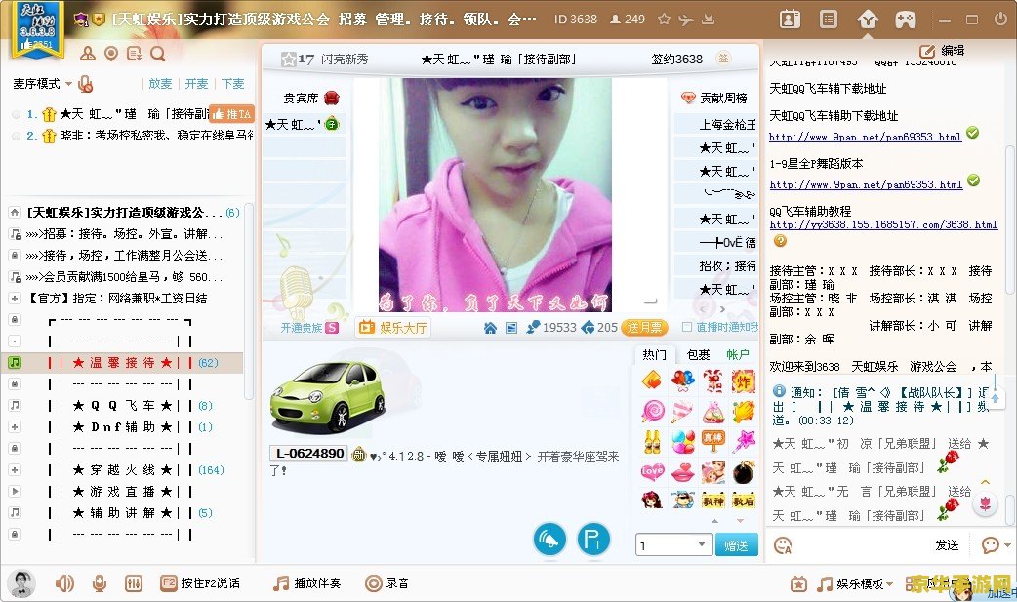Open the yy3638 QQ飞车辅助教程 link
The image size is (1017, 602).
(882, 224)
